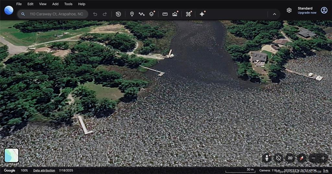Open settings gear icon
The image size is (332, 174).
coord(289,10)
